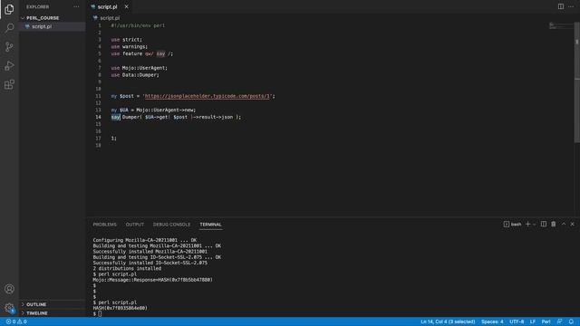580x326 pixels.
Task: Change encoding via UTF-8 status item
Action: point(517,321)
